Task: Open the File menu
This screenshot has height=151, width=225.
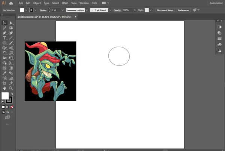Action: click(21, 3)
